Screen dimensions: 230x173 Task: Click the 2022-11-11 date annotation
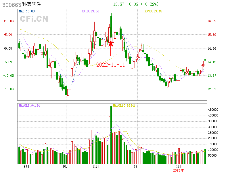pos(110,65)
